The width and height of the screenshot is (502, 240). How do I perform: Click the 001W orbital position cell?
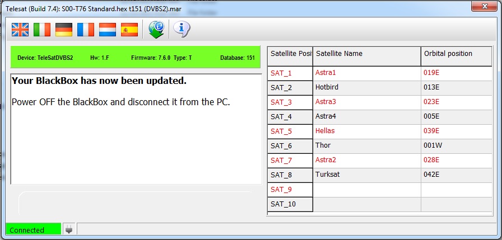[x=457, y=146]
